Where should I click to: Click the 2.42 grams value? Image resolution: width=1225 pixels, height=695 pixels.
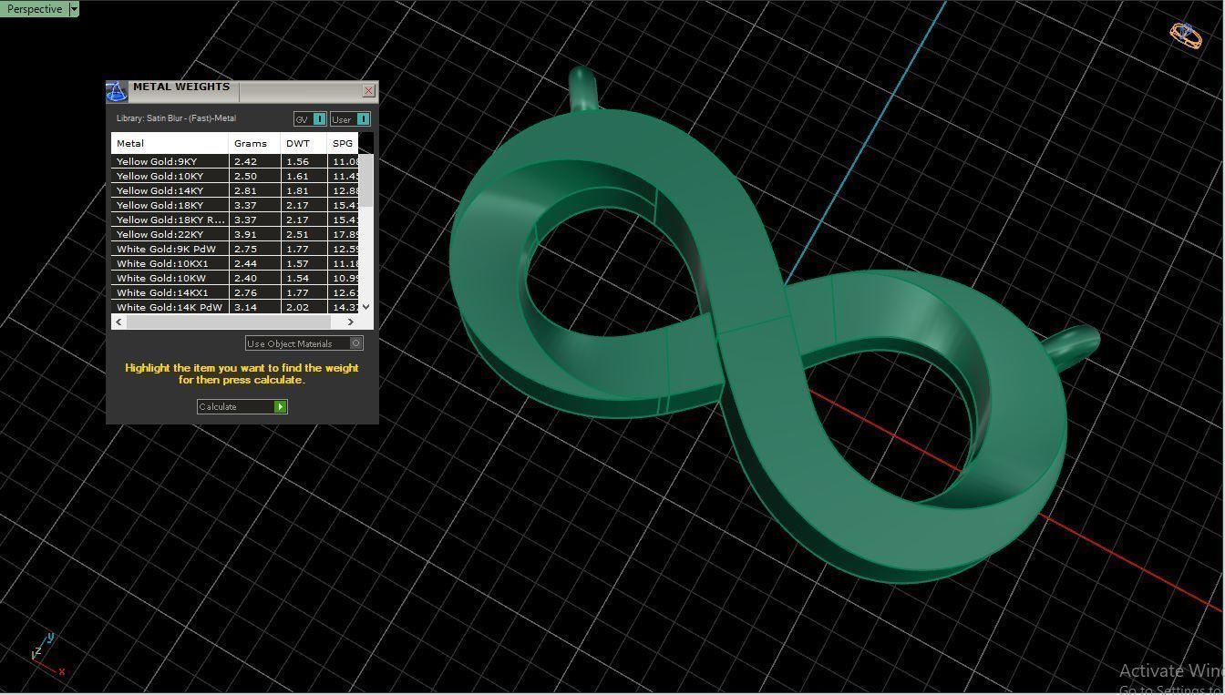point(245,161)
